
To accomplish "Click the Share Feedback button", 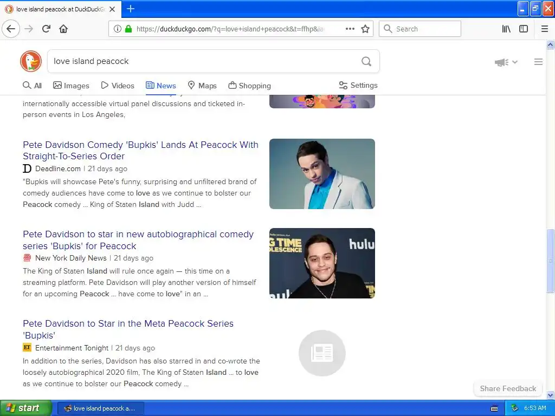I will coord(508,388).
